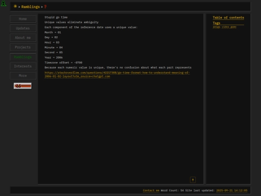
Task: Go to the Home page
Action: tap(23, 19)
